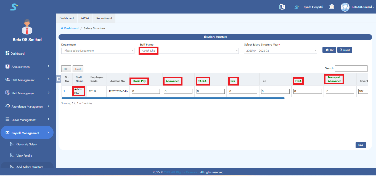Click the home icon in breadcrumb
Image resolution: width=376 pixels, height=176 pixels.
click(x=62, y=28)
